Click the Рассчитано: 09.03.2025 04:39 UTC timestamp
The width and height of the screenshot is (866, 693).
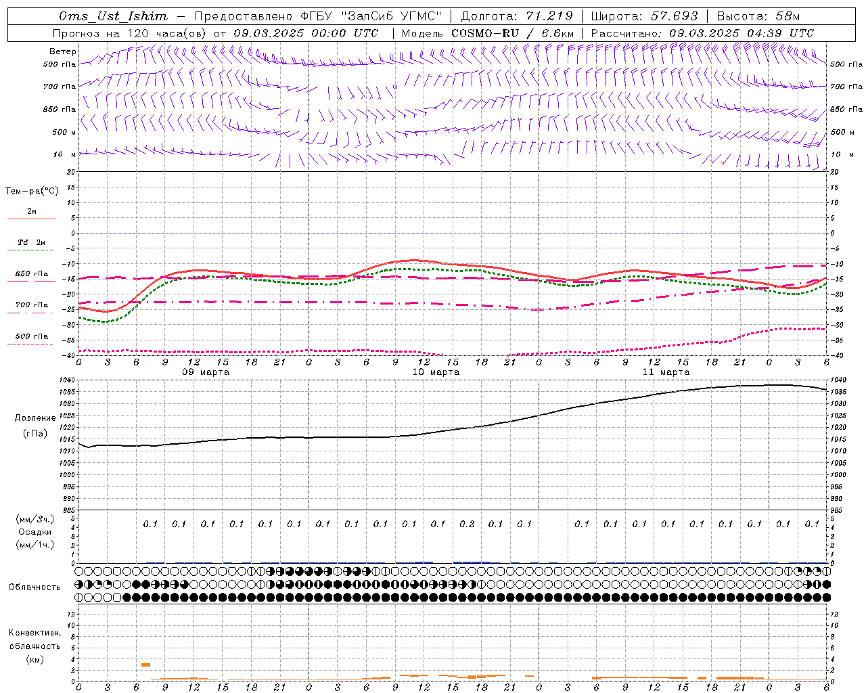[x=702, y=33]
